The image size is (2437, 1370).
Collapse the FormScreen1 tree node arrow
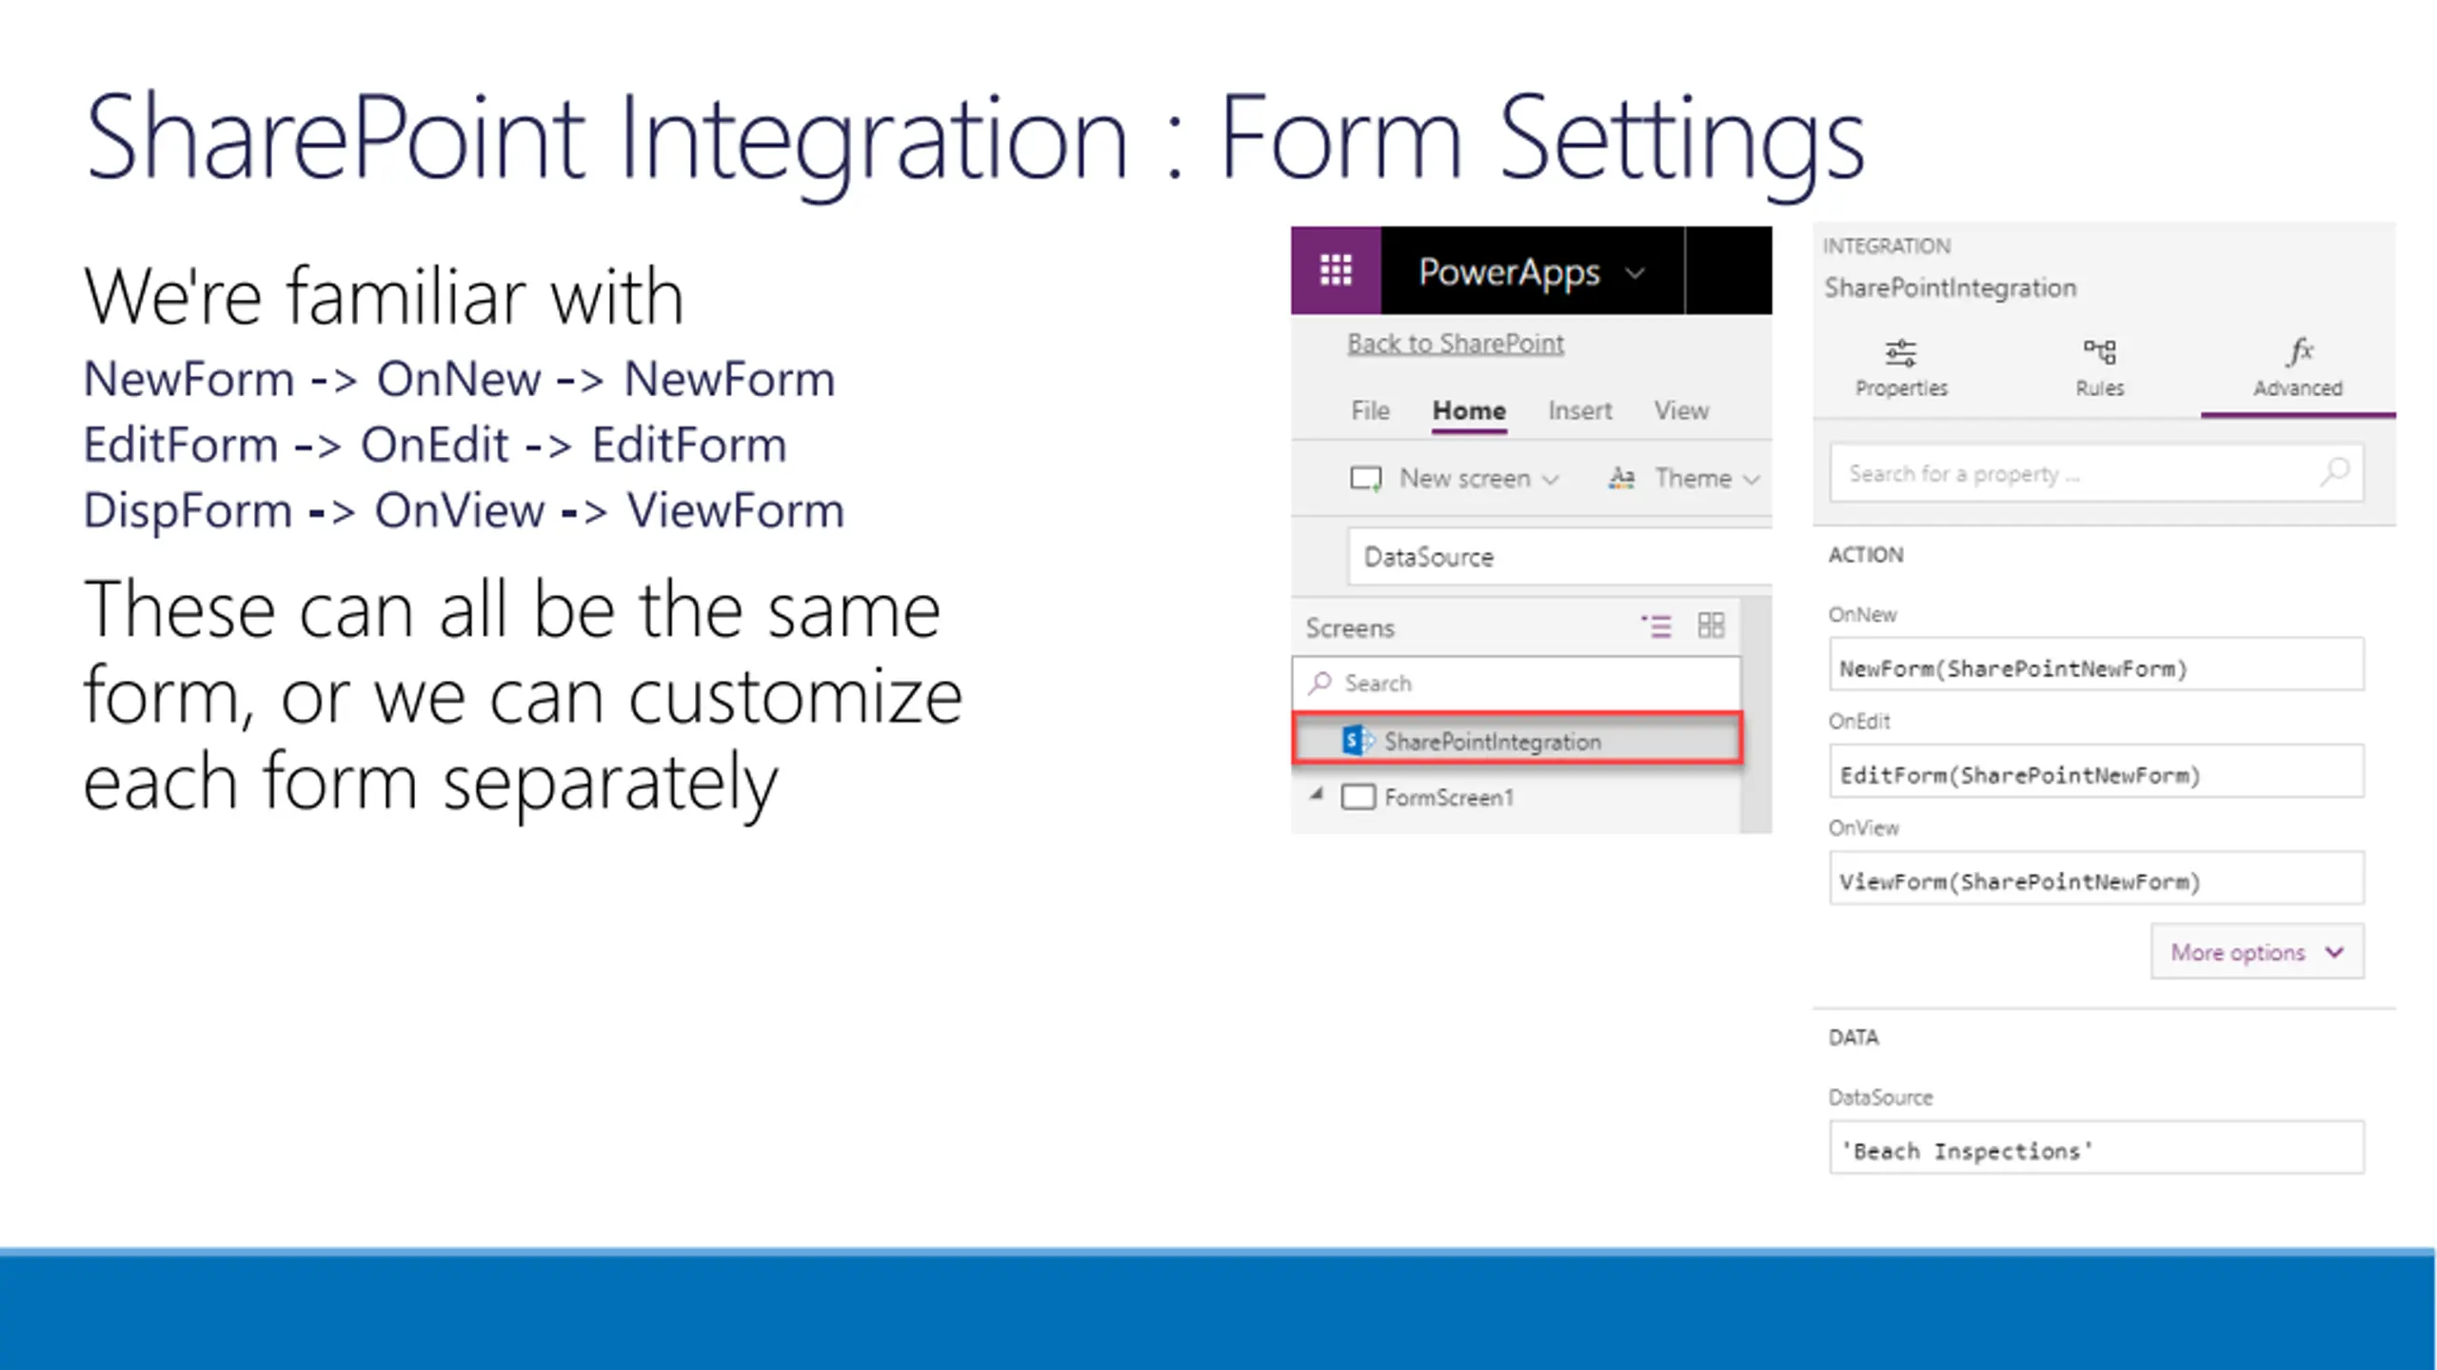(1317, 795)
